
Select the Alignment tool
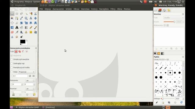(12, 23)
